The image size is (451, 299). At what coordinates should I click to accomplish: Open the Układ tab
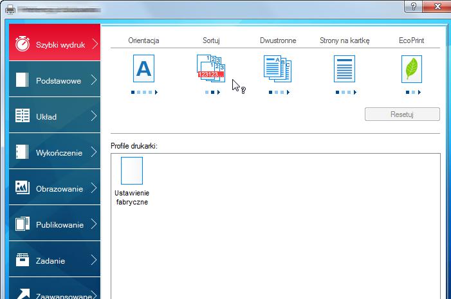(x=55, y=115)
